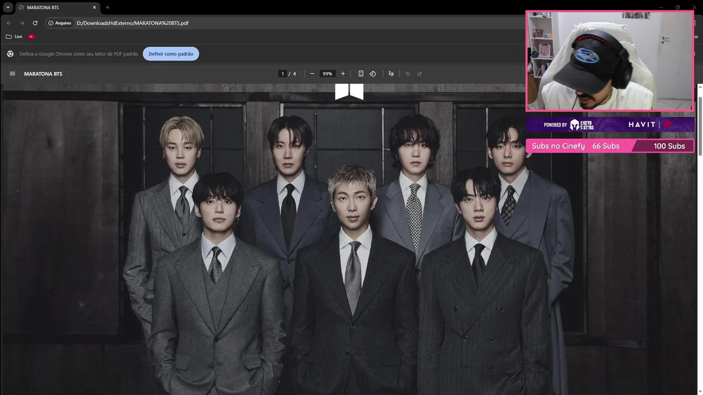
Task: Add a new browser tab
Action: click(x=108, y=7)
